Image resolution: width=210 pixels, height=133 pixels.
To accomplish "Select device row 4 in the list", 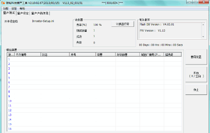I will tap(95, 73).
